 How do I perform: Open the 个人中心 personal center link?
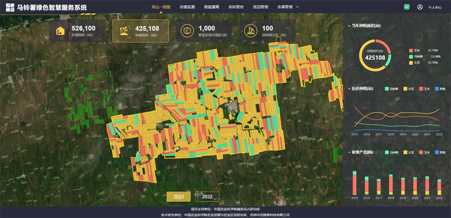click(x=435, y=8)
